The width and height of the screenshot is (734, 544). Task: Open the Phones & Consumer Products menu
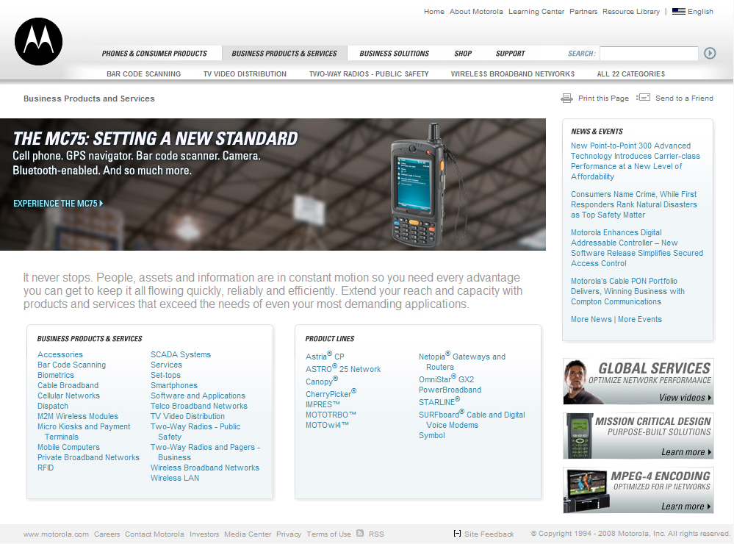[x=154, y=54]
